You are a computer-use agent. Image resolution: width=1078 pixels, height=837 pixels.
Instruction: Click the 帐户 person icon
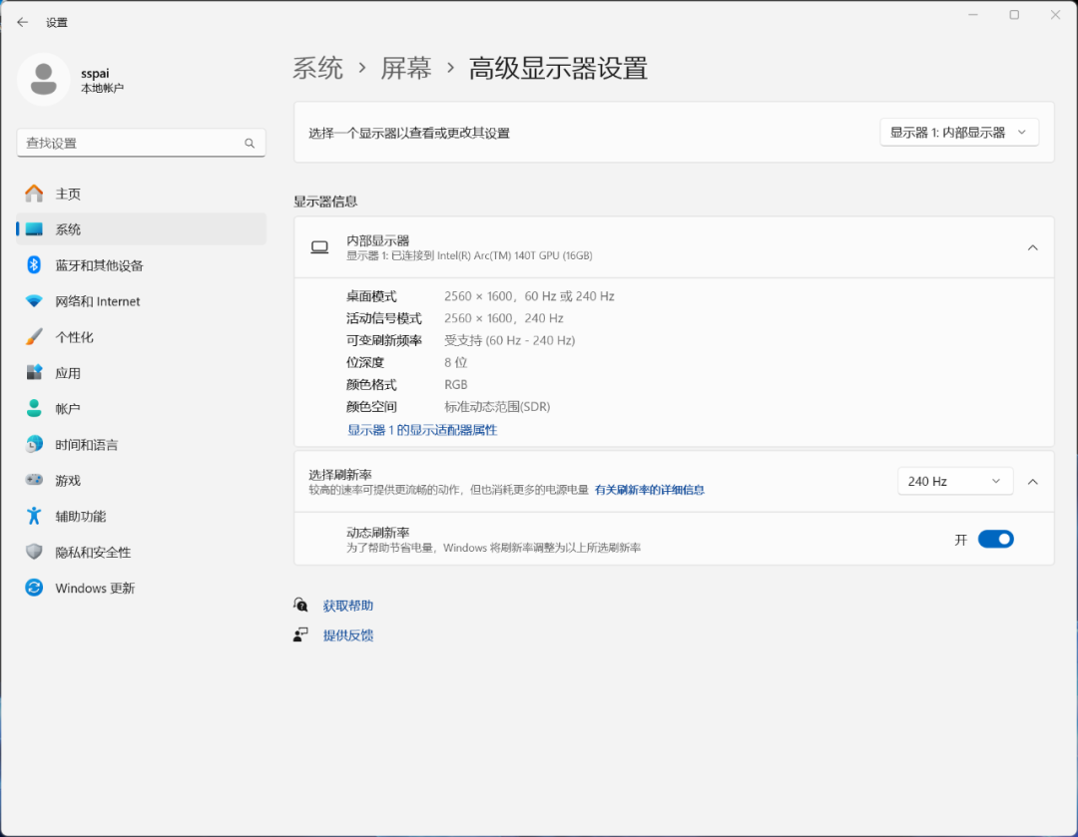point(34,408)
